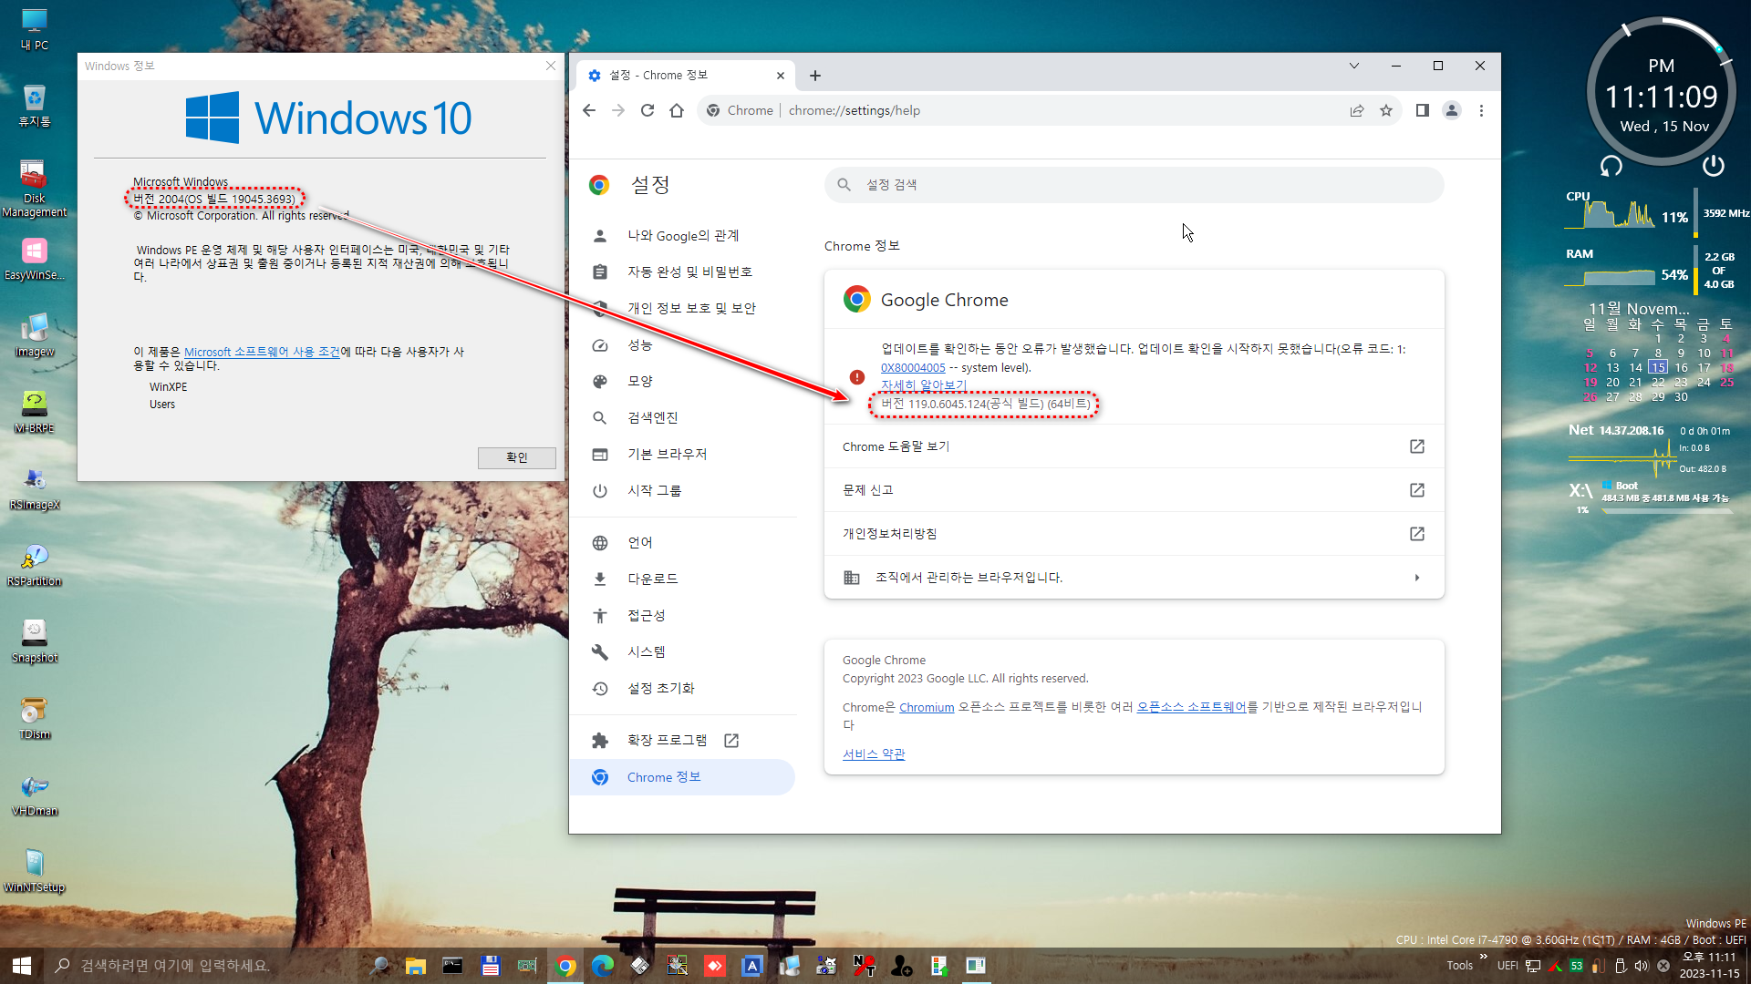The height and width of the screenshot is (984, 1751).
Task: Click the power icon on clock widget
Action: pos(1714,166)
